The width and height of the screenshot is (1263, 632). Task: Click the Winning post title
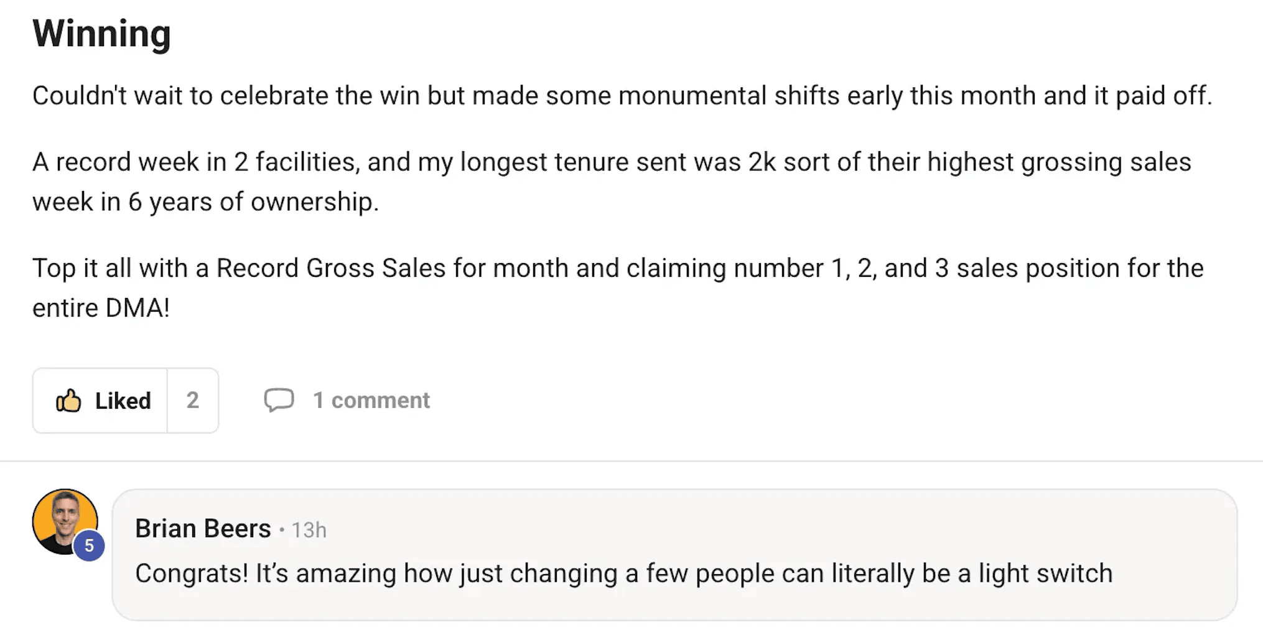point(101,33)
